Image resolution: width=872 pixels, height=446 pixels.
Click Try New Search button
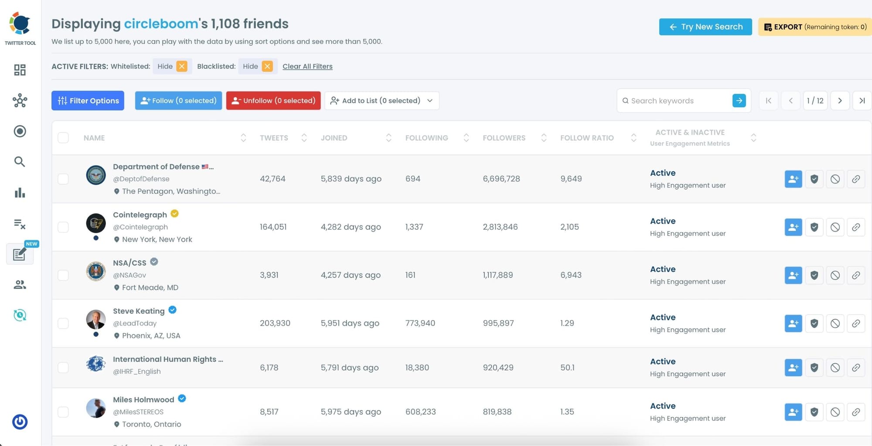coord(705,27)
